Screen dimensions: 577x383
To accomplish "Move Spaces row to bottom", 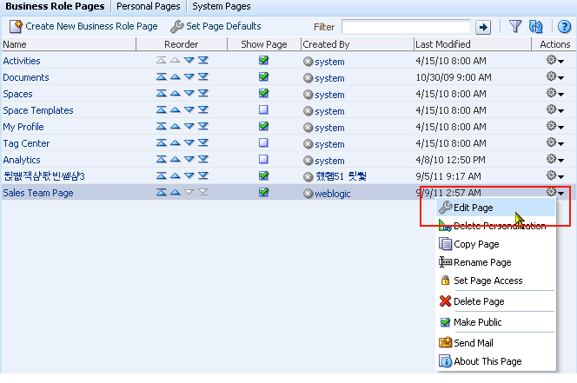I will click(x=203, y=94).
